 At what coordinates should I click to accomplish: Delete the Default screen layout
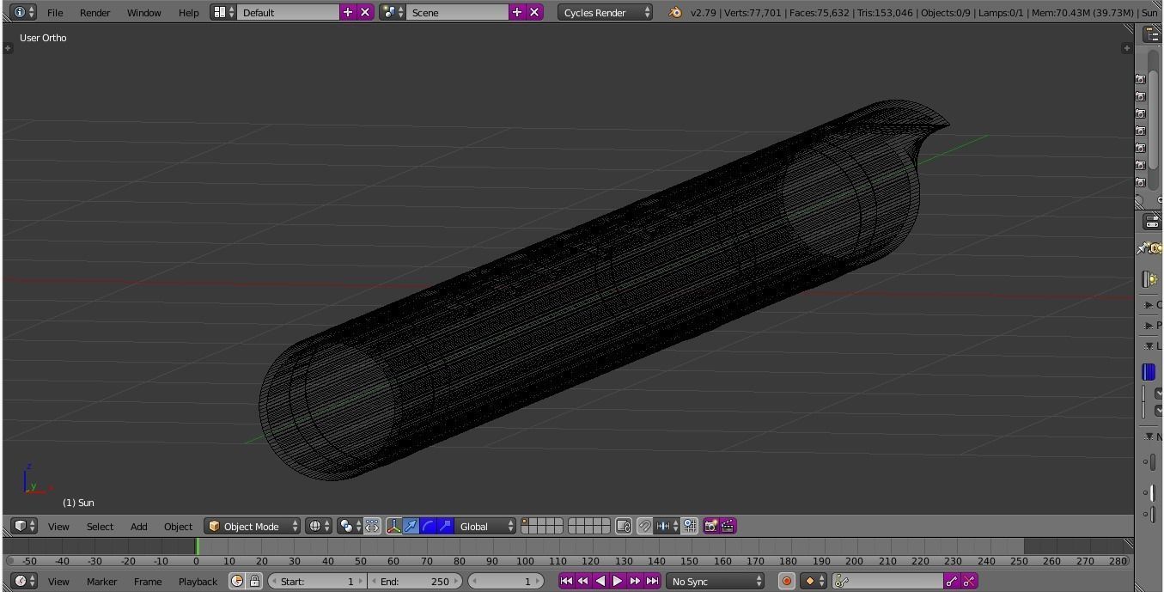365,12
